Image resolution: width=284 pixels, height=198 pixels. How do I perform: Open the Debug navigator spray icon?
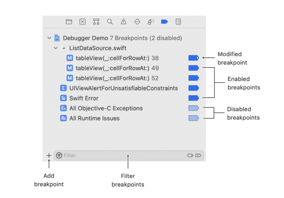(x=151, y=22)
